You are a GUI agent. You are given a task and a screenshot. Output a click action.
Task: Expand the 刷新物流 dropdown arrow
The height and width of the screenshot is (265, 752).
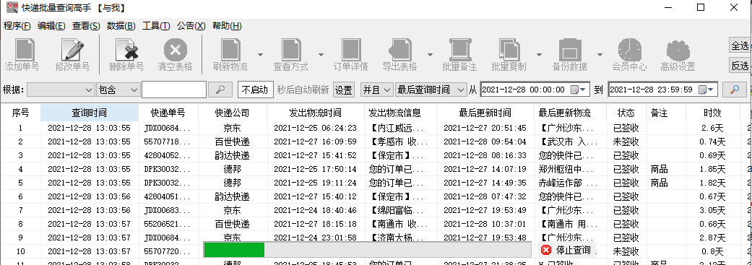point(260,55)
